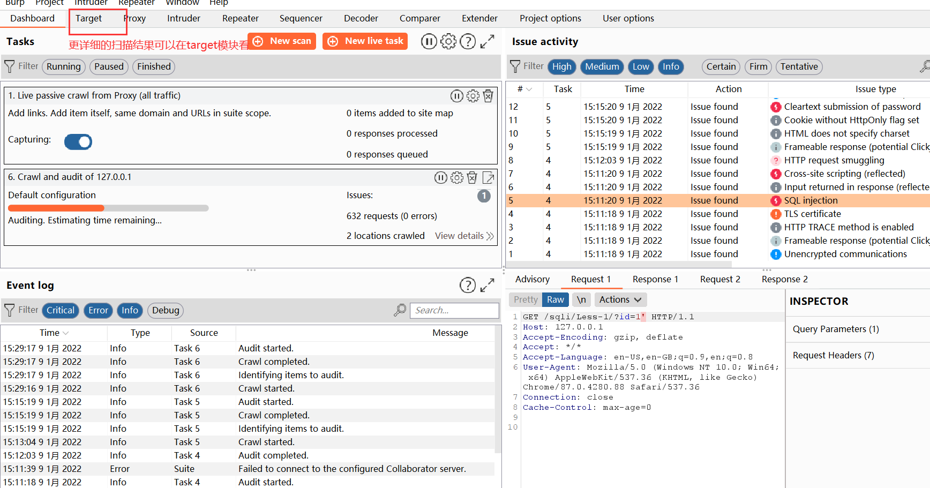Open Tasks help question mark icon
The height and width of the screenshot is (488, 930).
click(x=468, y=41)
